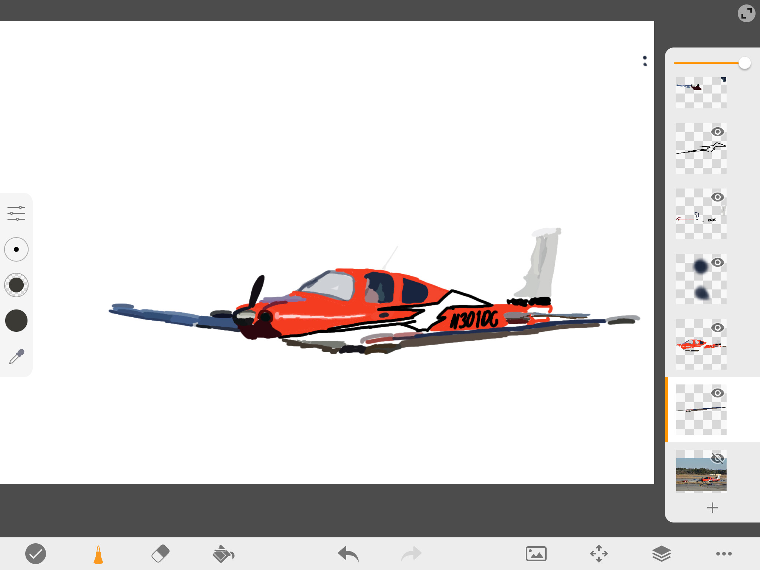The image size is (760, 570).
Task: Hide the red airplane body layer
Action: coord(717,328)
